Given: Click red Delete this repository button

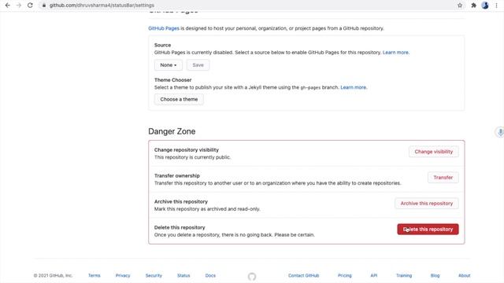Looking at the screenshot, I should pyautogui.click(x=428, y=229).
